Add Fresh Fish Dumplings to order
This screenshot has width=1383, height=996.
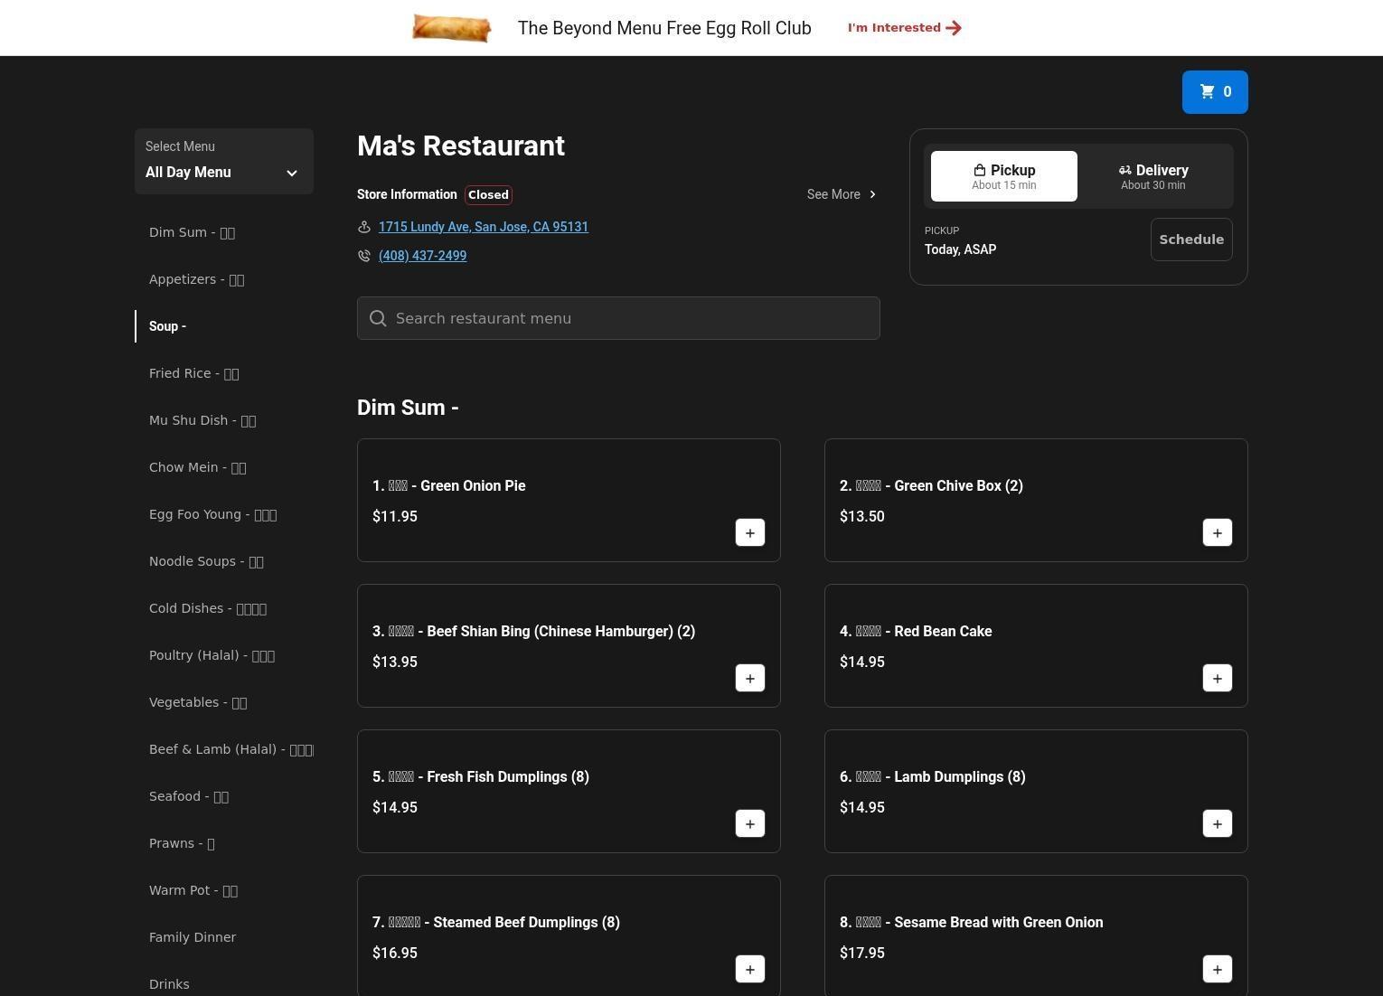click(x=749, y=824)
